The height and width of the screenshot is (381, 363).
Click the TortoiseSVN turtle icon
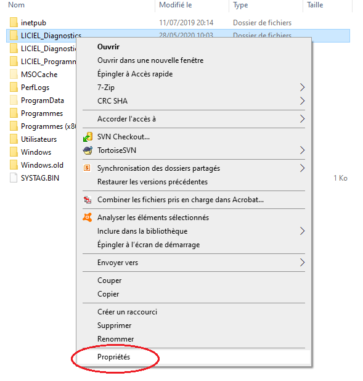[88, 150]
